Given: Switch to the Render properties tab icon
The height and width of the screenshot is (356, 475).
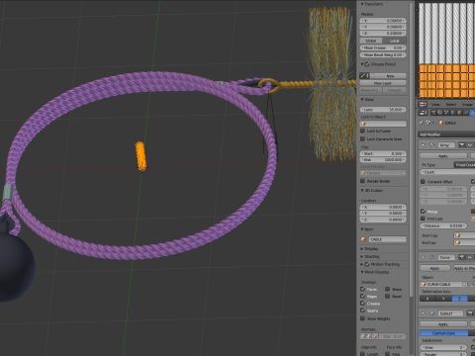Looking at the screenshot, I should pos(433,113).
